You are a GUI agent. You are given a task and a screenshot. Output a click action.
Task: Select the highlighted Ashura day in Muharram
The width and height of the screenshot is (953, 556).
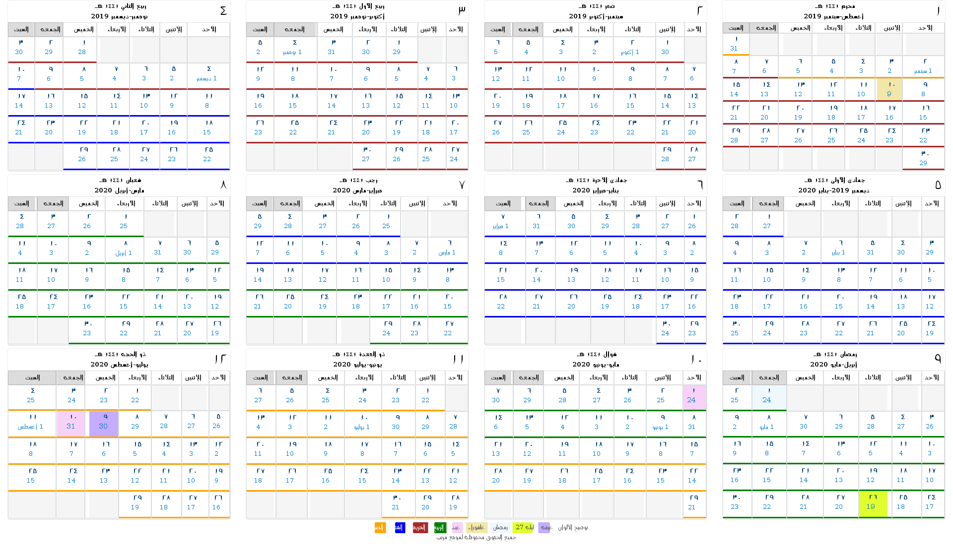(889, 89)
